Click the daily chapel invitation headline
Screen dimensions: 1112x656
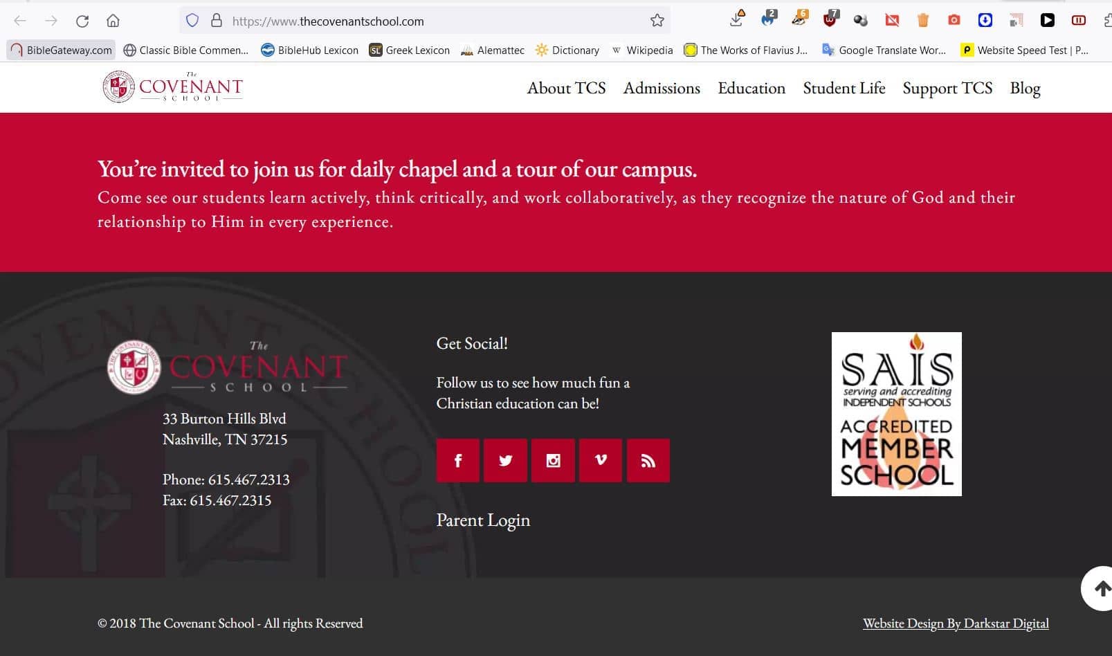pos(397,170)
